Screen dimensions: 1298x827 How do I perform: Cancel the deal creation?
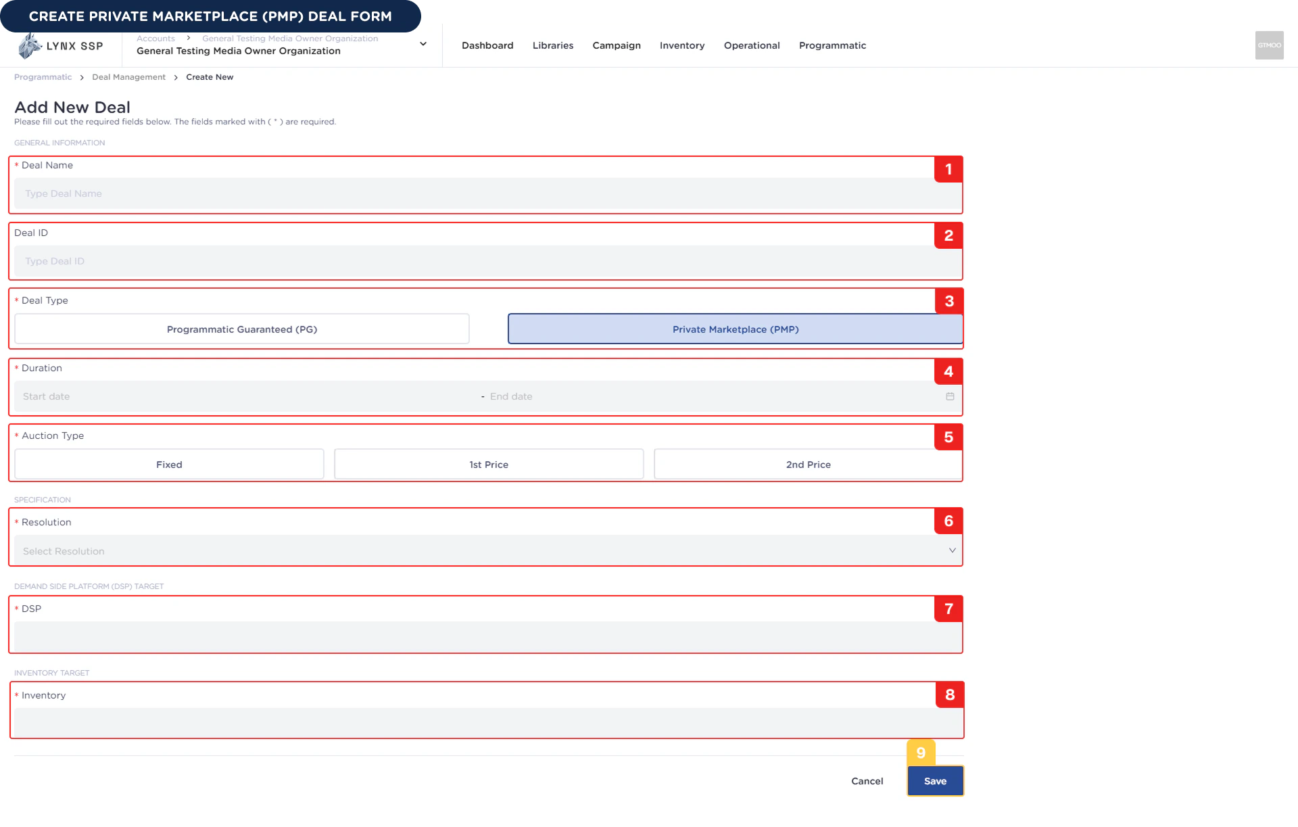867,780
